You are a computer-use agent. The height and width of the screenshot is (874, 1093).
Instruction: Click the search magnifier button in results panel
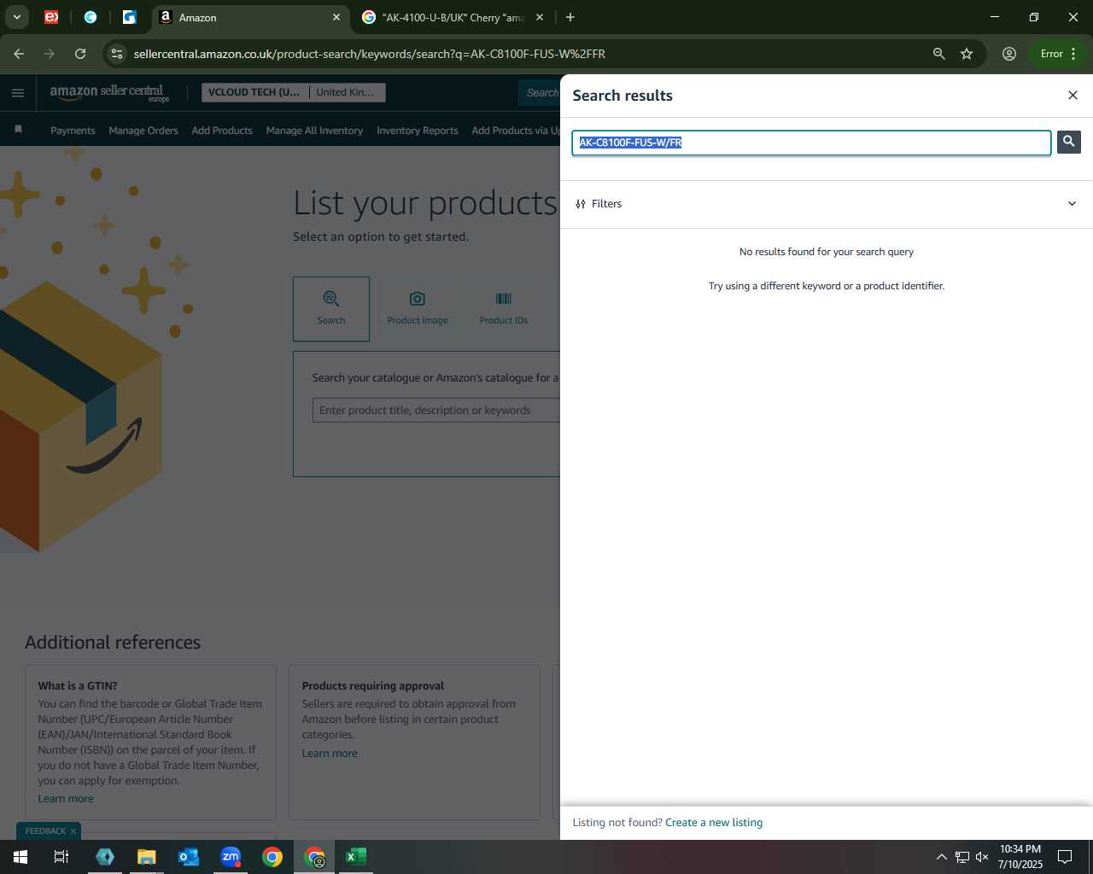pos(1068,142)
